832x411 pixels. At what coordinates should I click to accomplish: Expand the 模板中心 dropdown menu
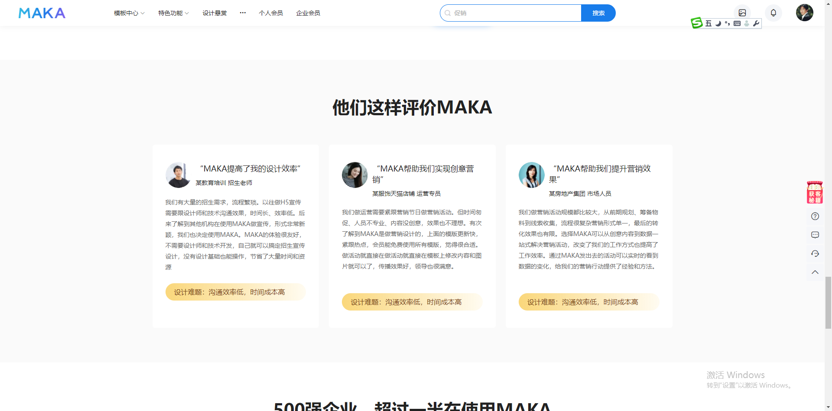coord(129,13)
